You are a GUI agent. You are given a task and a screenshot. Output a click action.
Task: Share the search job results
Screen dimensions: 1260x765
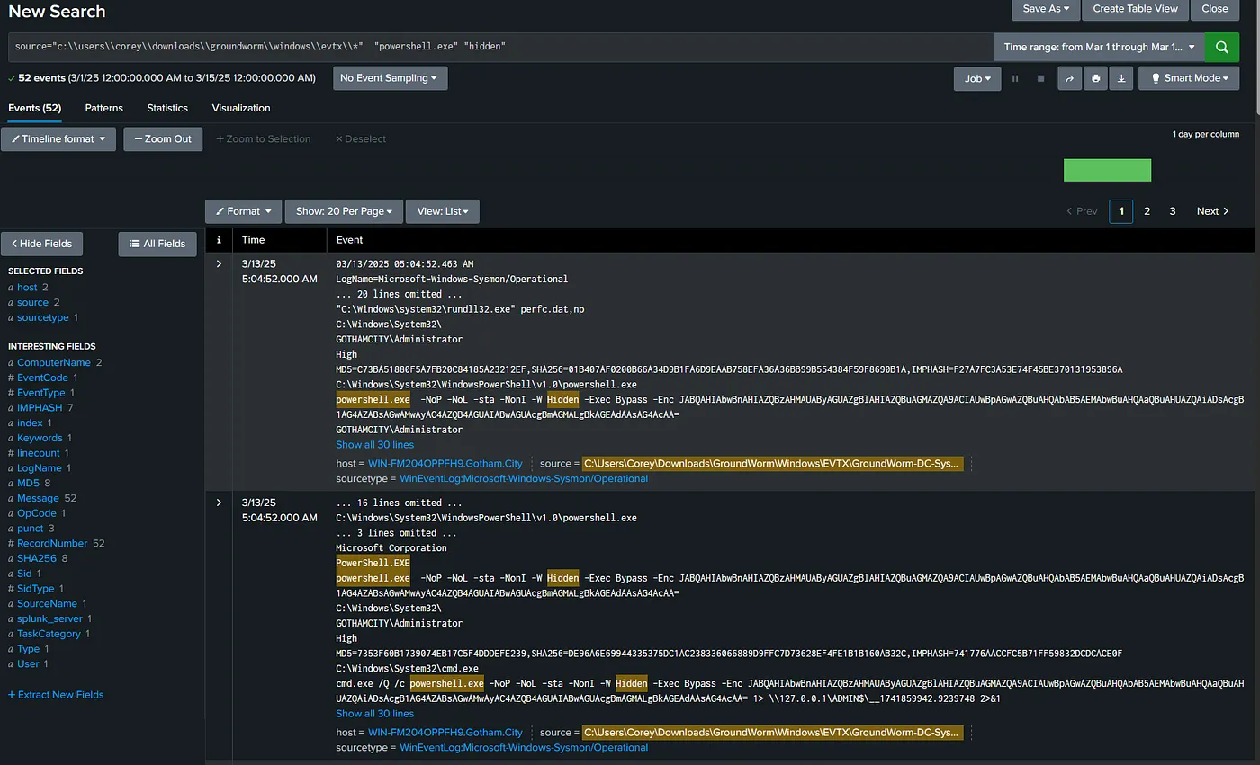(x=1070, y=78)
